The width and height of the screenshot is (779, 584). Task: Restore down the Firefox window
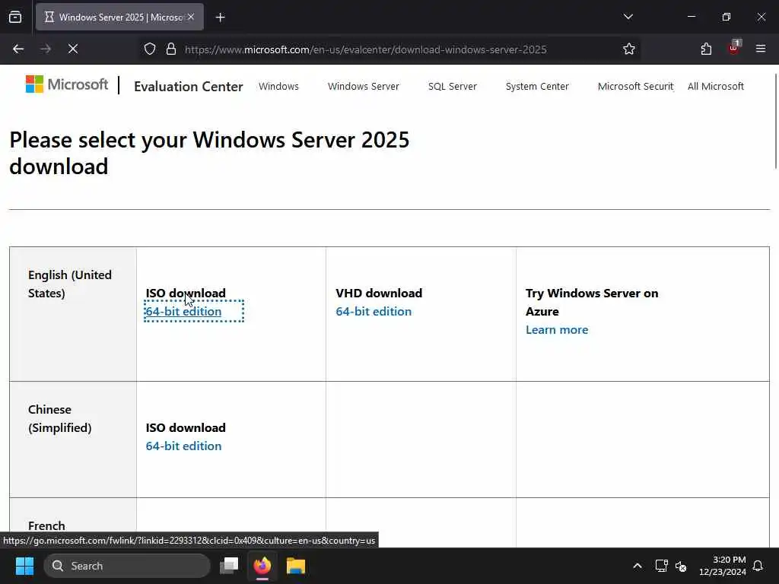pyautogui.click(x=727, y=17)
